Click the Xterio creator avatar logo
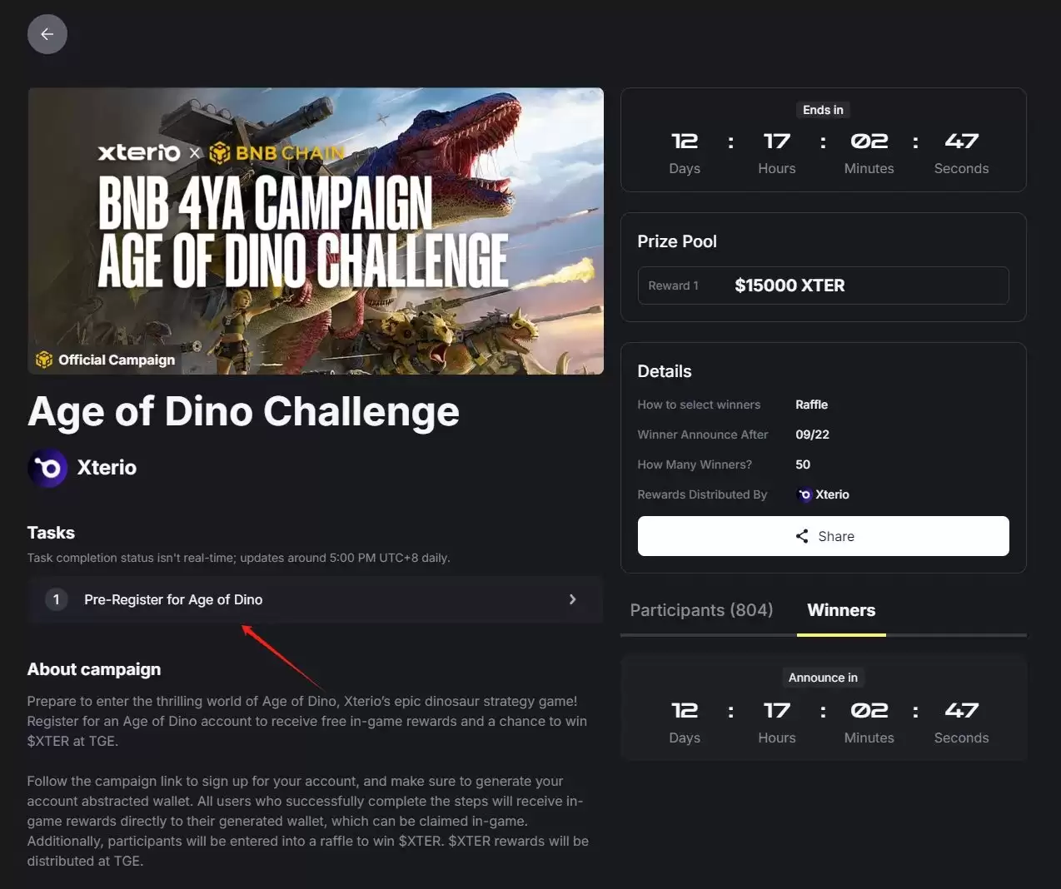Viewport: 1061px width, 889px height. [47, 467]
